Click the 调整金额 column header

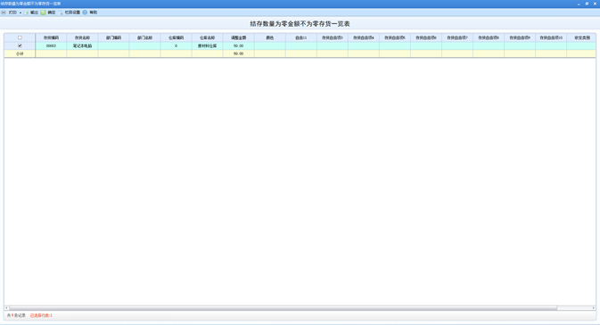[x=238, y=37]
